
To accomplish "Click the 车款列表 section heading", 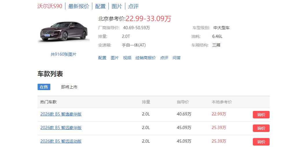I will 50,74.
